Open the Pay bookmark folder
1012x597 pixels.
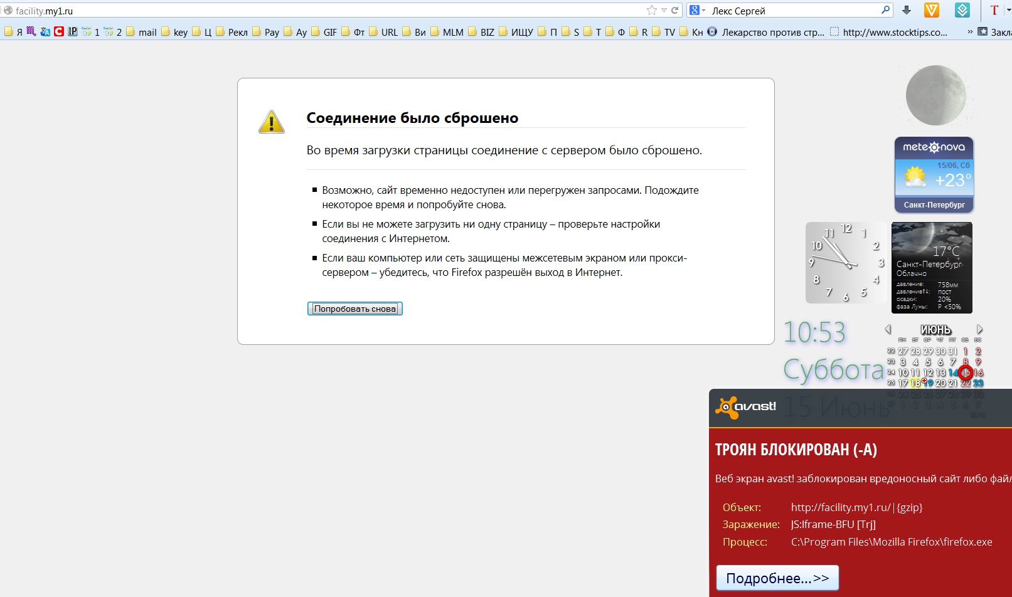click(x=266, y=32)
